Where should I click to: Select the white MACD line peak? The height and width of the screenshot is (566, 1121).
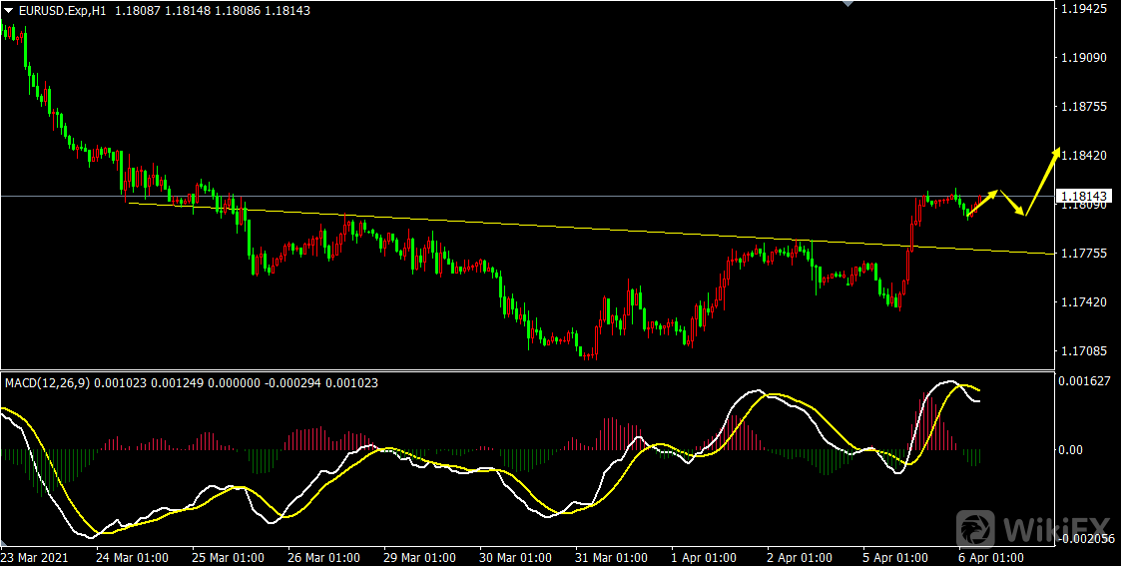[x=949, y=382]
